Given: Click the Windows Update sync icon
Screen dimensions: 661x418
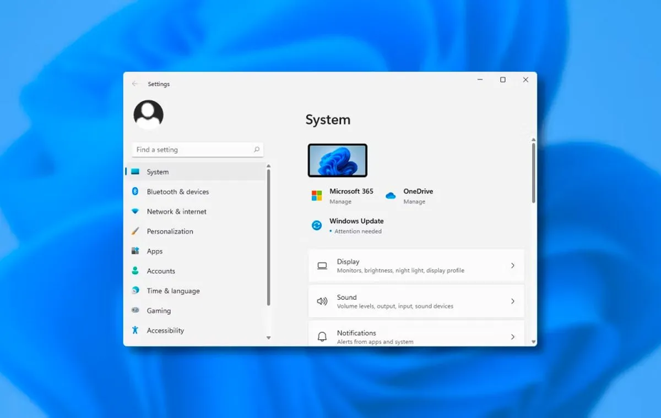Looking at the screenshot, I should 317,226.
